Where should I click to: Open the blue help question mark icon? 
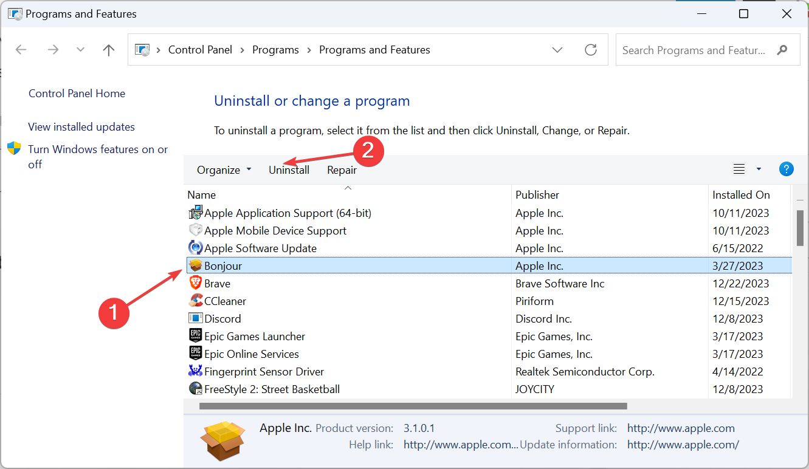(787, 169)
